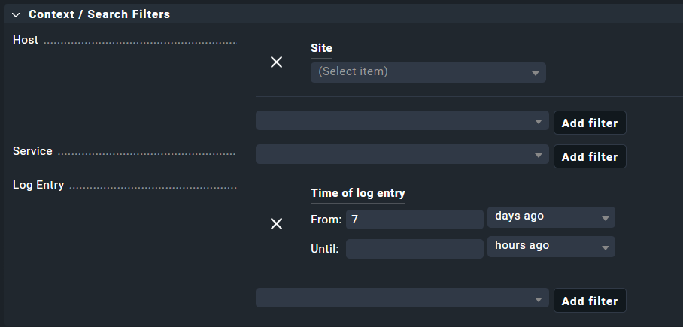Click the Site filter title
This screenshot has width=683, height=327.
(x=321, y=48)
